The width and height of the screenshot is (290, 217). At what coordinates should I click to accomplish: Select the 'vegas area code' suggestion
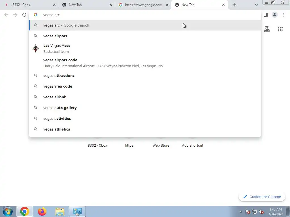(145, 86)
